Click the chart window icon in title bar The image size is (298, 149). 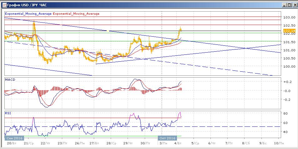3,5
